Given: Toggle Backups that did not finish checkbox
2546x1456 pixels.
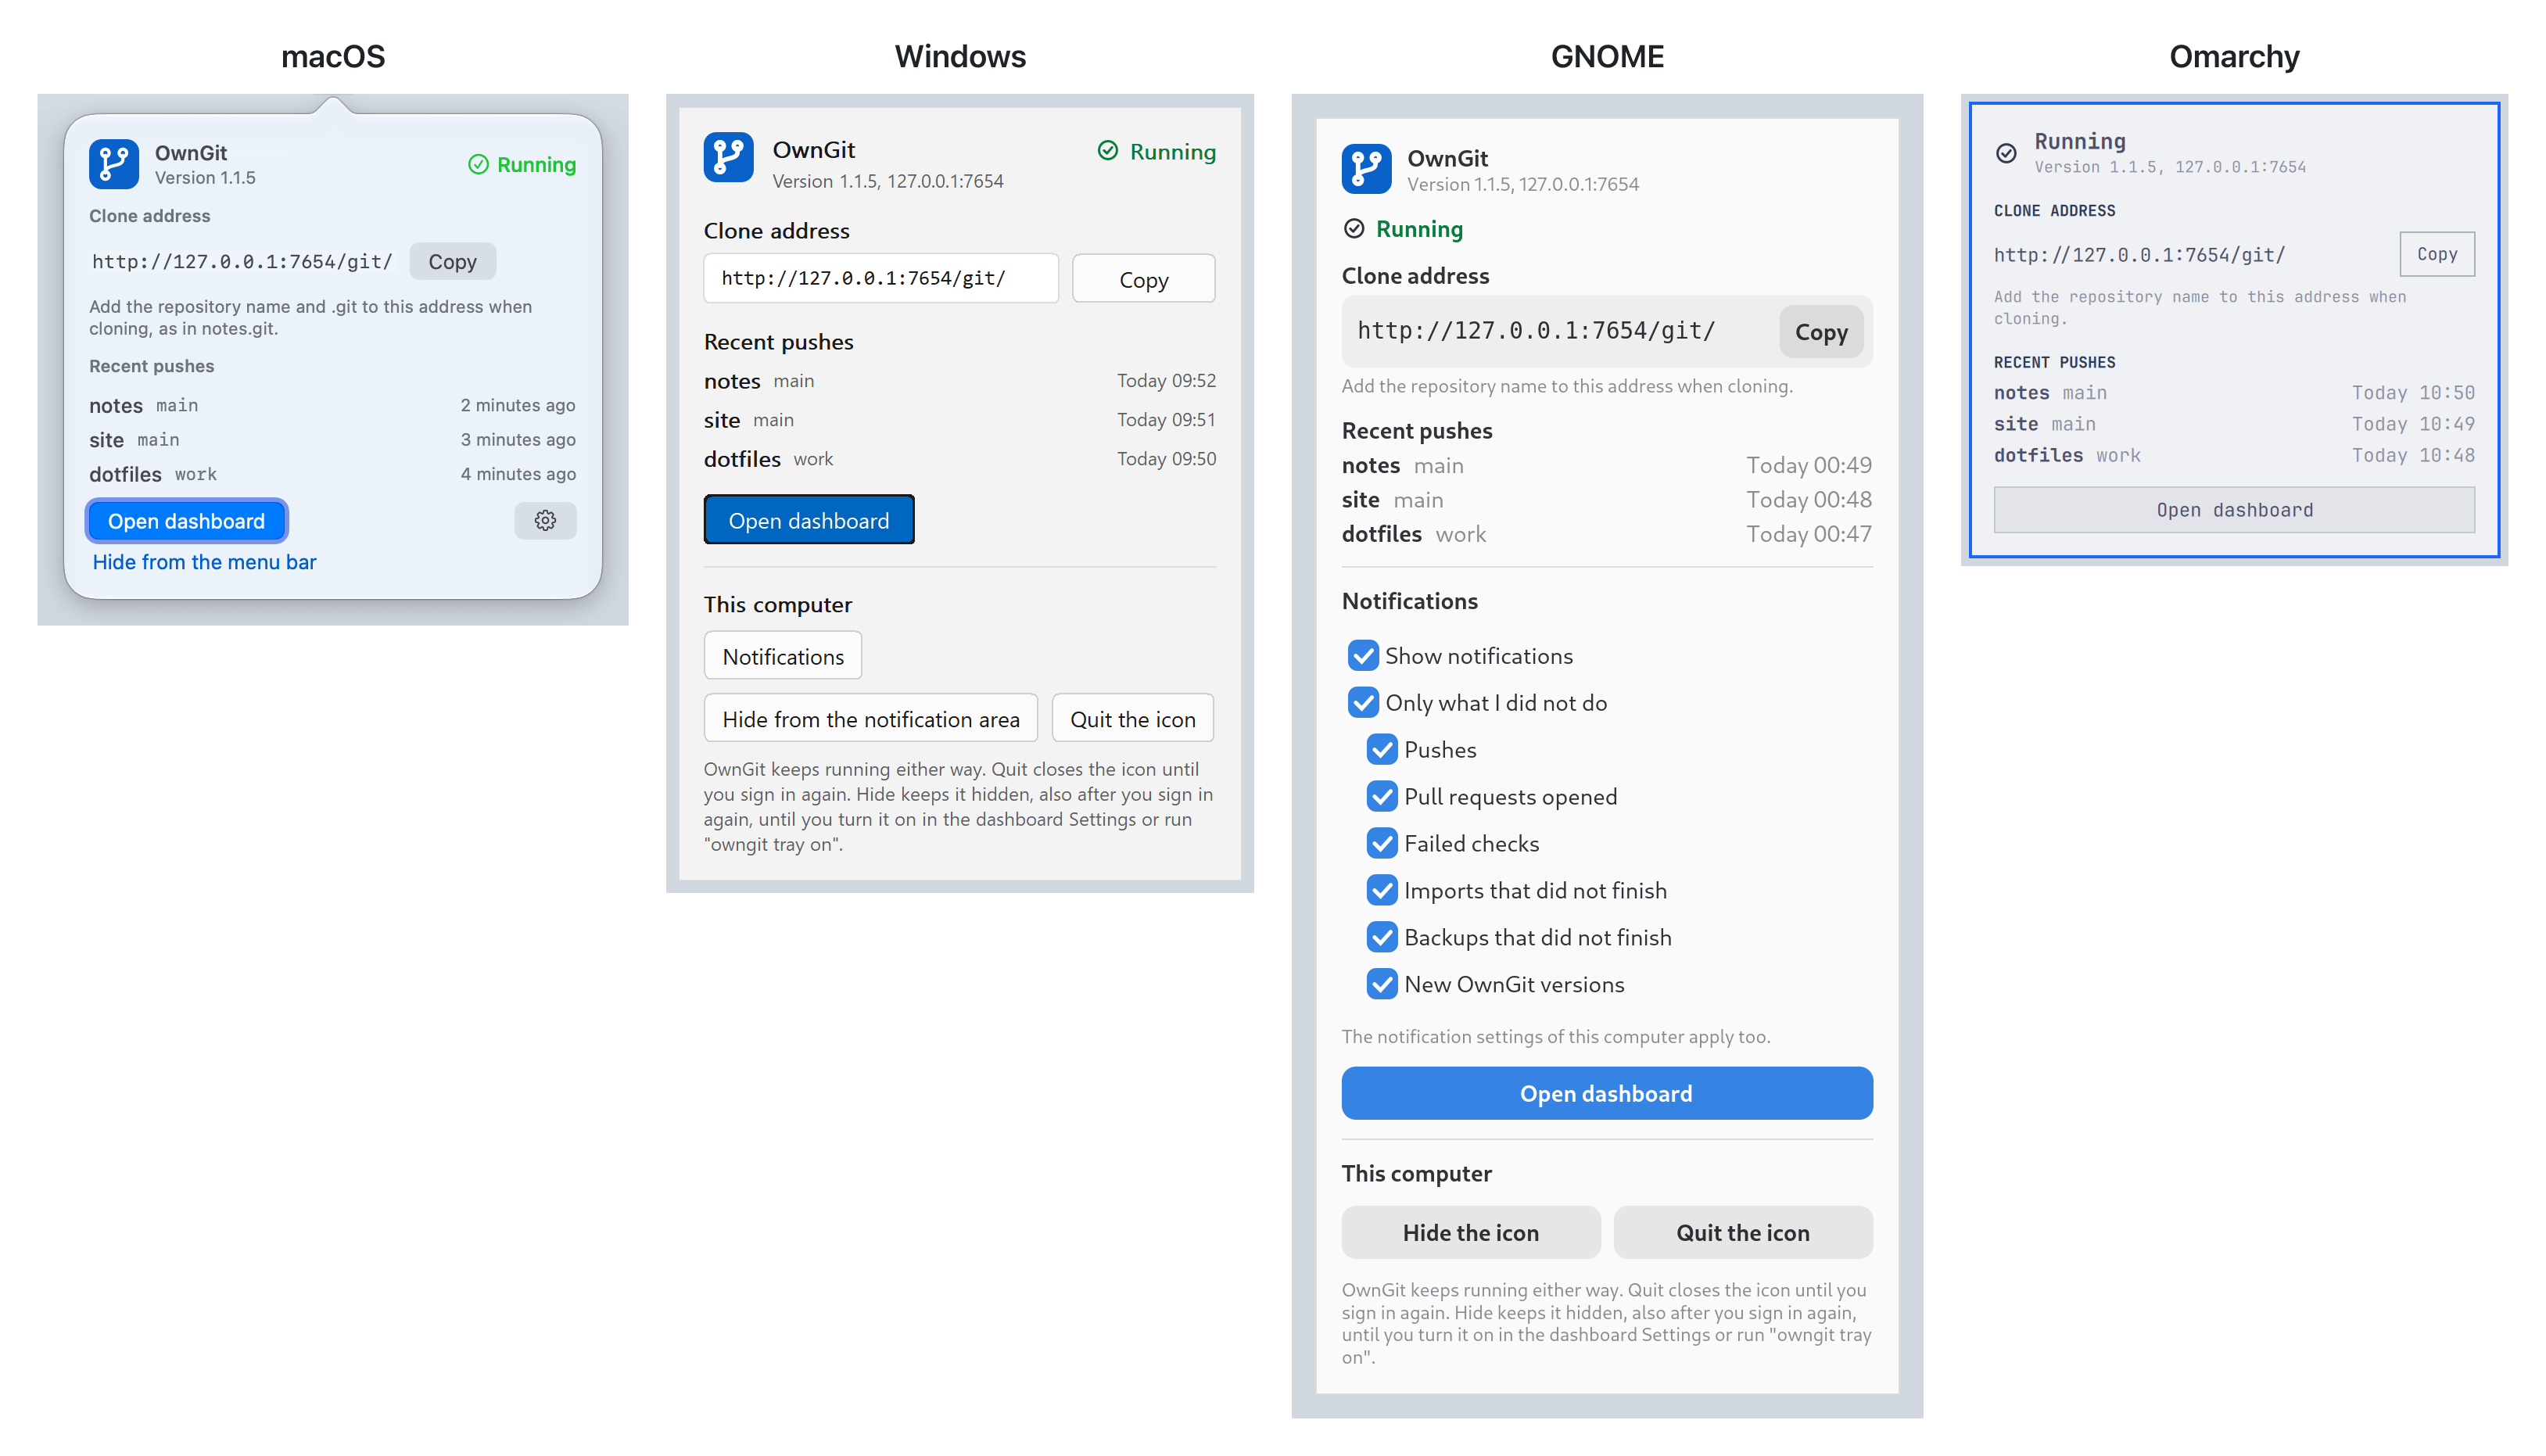Looking at the screenshot, I should click(1382, 938).
